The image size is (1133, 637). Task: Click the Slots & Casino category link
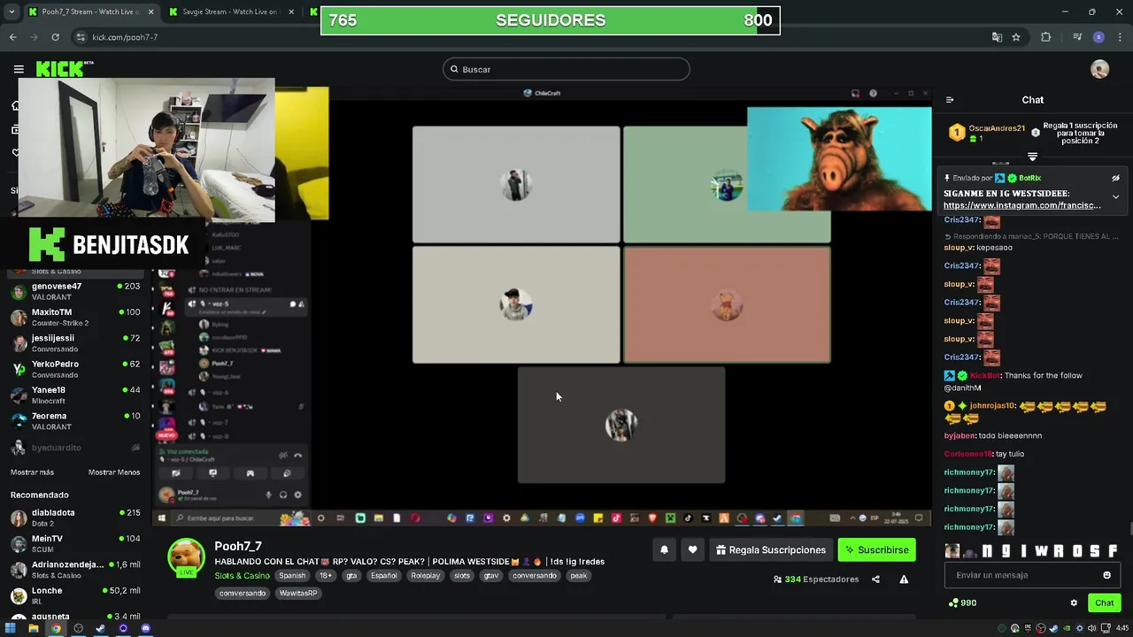(242, 575)
